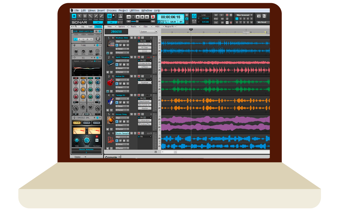Screen dimensions: 340x212
Task: Switch to the Track inspector tab
Action: (x=90, y=27)
